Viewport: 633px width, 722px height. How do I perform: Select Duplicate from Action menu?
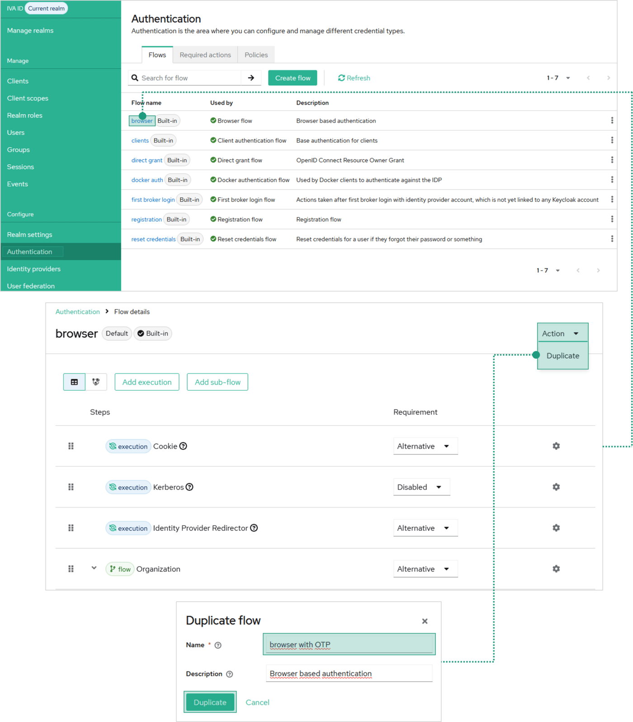[562, 356]
